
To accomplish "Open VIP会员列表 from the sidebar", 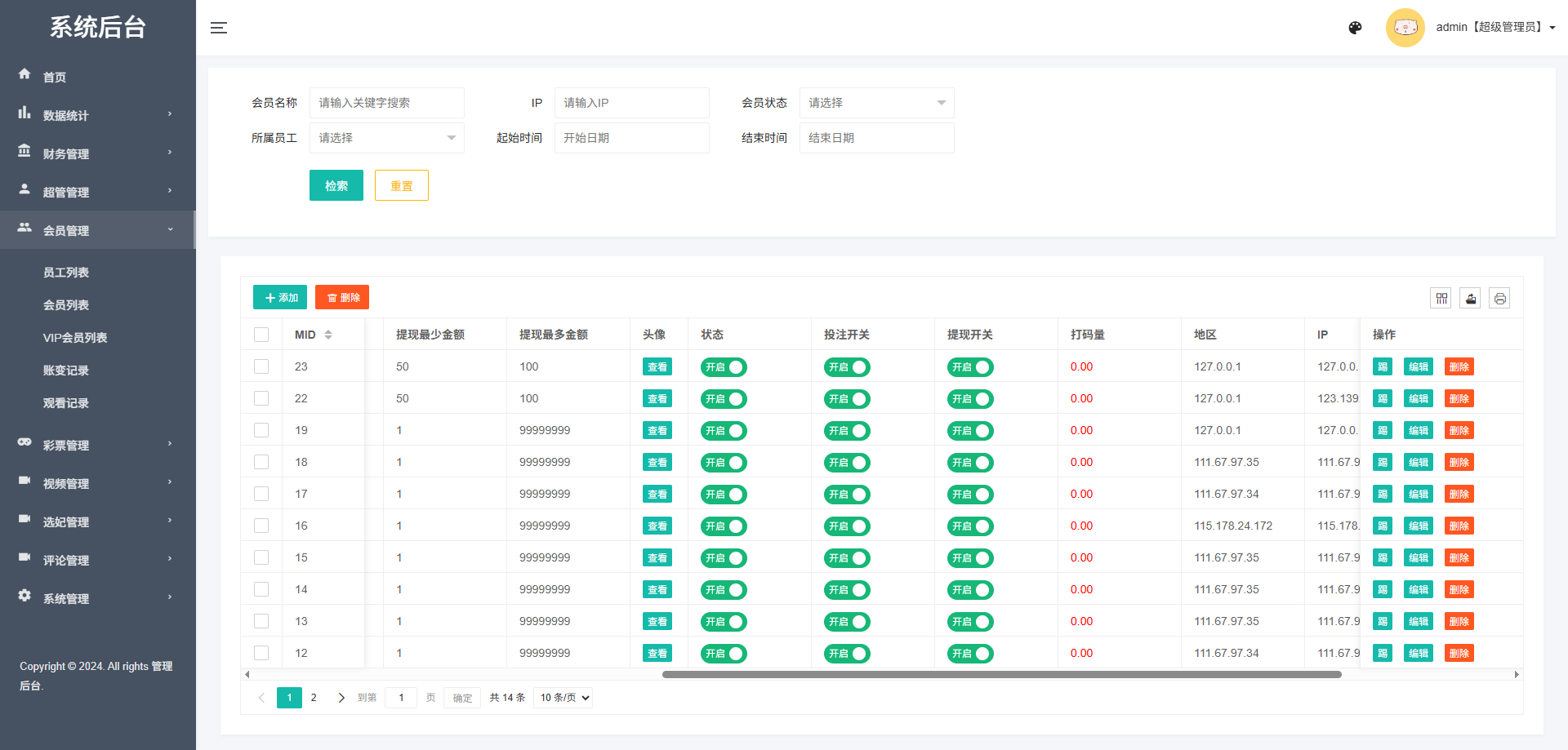I will pyautogui.click(x=73, y=337).
